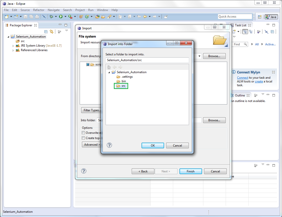
Task: Collapse Selenium_Automation in Package Explorer
Action: 8,37
